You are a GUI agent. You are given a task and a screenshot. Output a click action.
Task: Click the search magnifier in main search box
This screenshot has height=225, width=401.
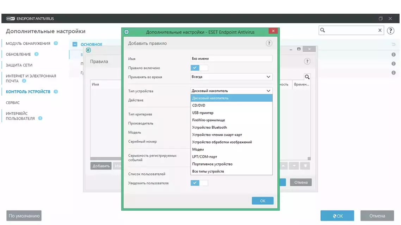(323, 30)
